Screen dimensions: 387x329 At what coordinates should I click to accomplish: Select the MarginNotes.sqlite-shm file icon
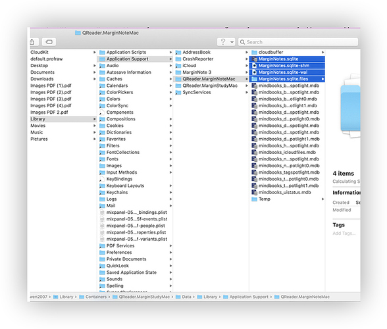click(255, 66)
